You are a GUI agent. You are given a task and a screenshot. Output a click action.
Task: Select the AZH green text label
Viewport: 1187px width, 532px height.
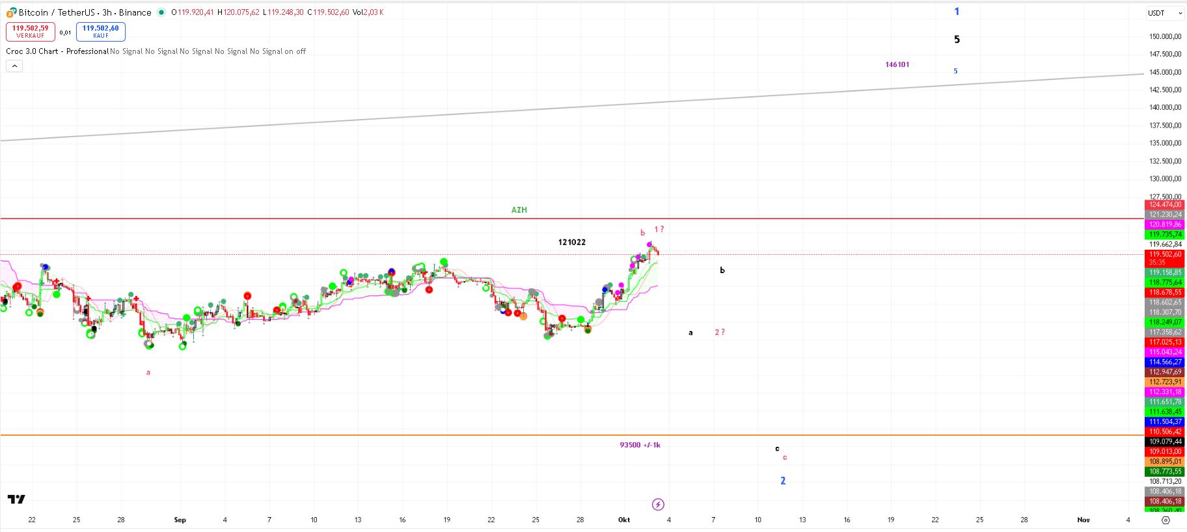coord(519,210)
